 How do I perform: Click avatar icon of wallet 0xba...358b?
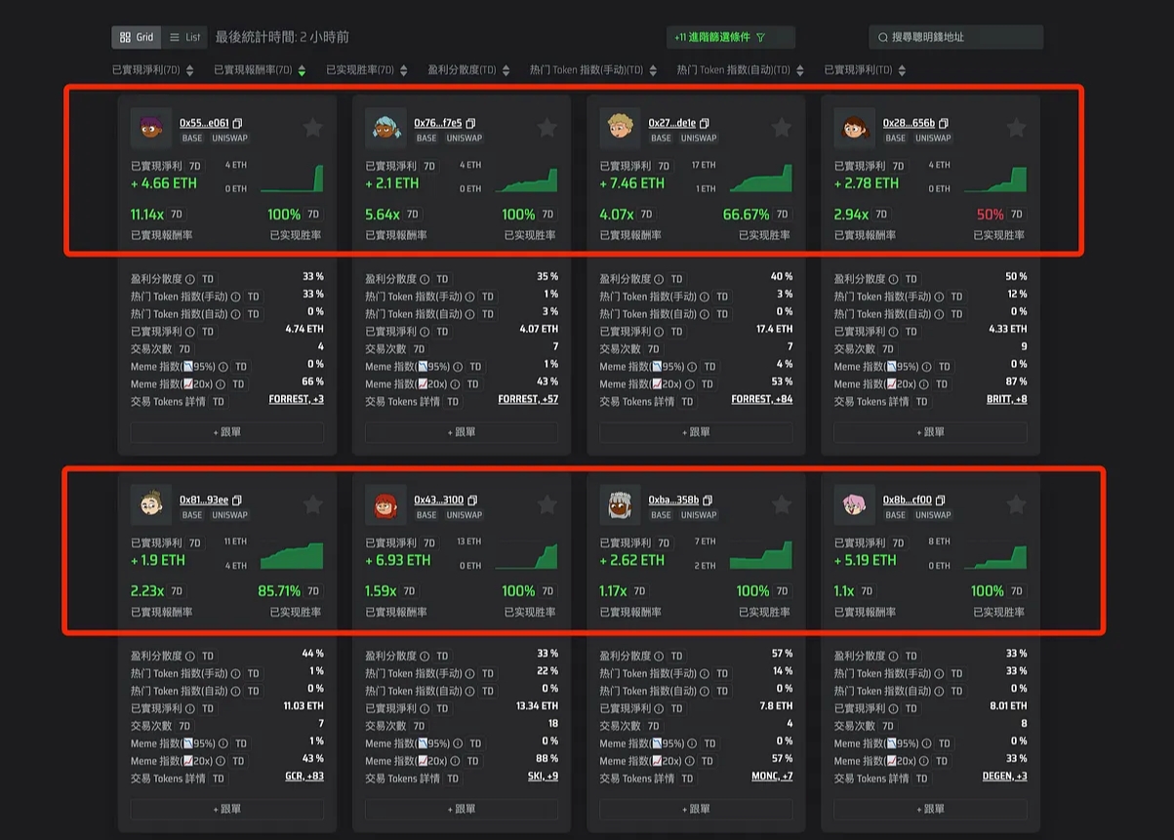(x=620, y=505)
